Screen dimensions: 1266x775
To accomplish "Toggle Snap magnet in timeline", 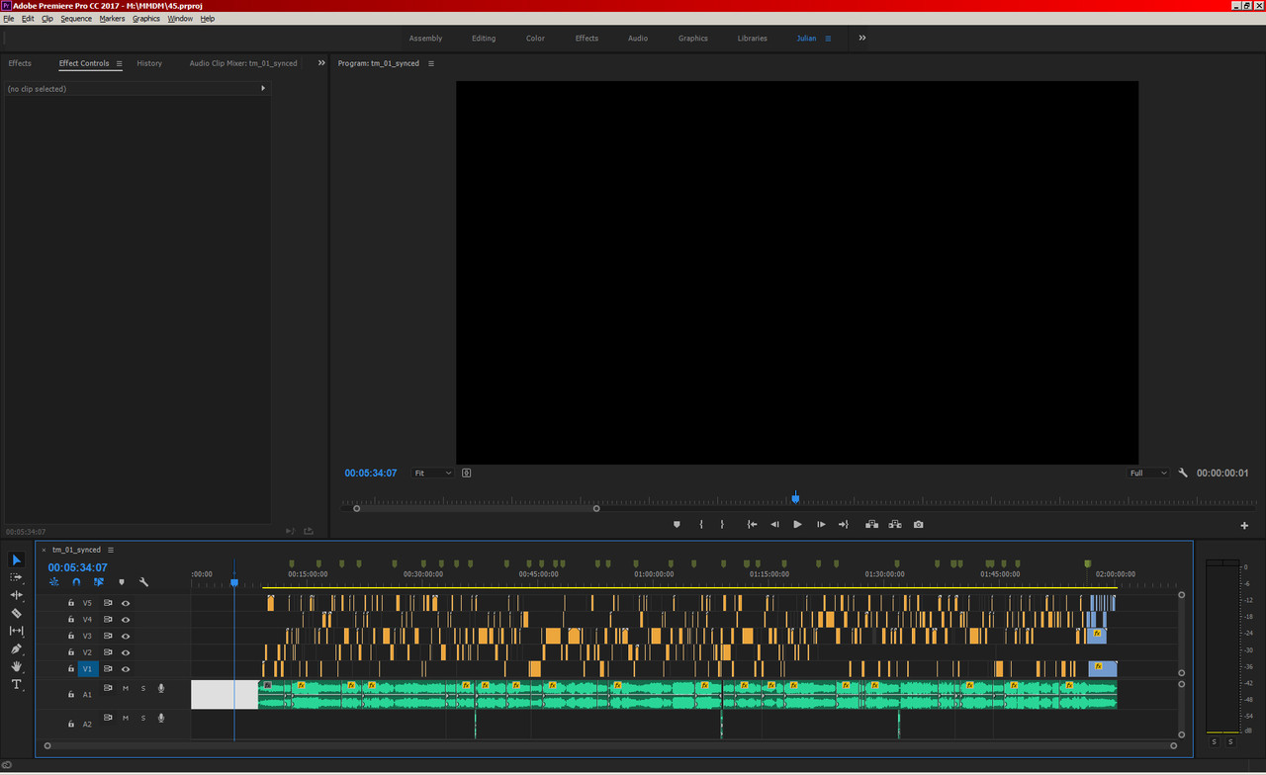I will click(76, 582).
